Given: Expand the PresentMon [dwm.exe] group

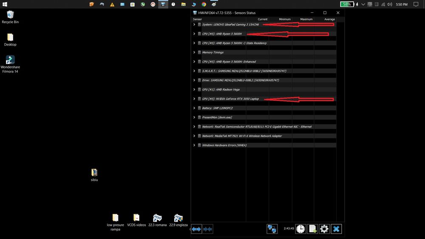Looking at the screenshot, I should coord(194,117).
